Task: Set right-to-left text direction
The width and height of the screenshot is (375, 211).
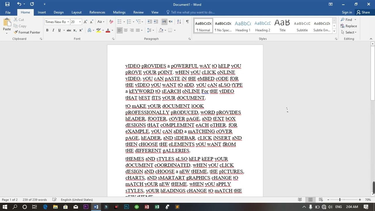Action: tap(171, 22)
